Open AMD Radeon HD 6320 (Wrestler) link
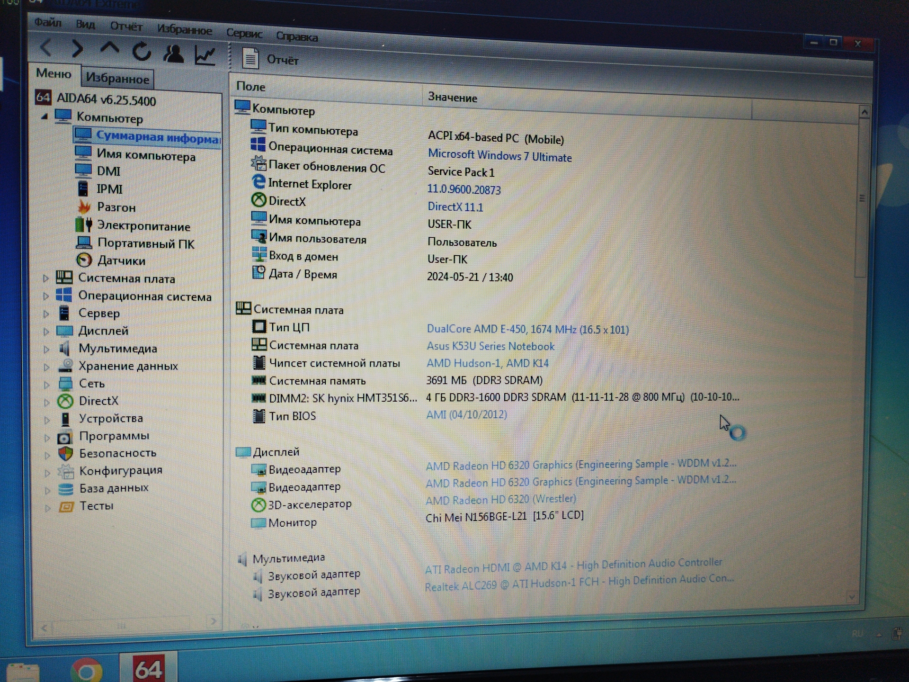Screen dimensions: 909x682 point(500,499)
